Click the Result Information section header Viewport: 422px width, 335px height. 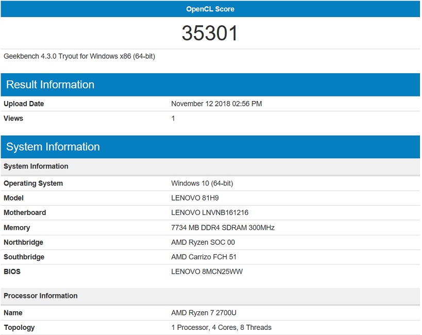pos(50,85)
